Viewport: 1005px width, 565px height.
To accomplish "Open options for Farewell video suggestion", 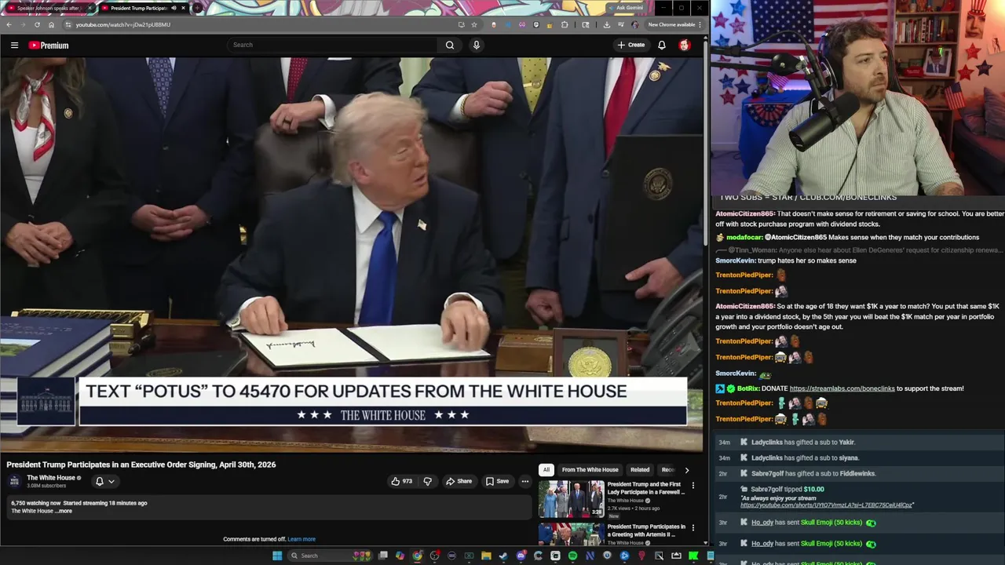I will (693, 486).
